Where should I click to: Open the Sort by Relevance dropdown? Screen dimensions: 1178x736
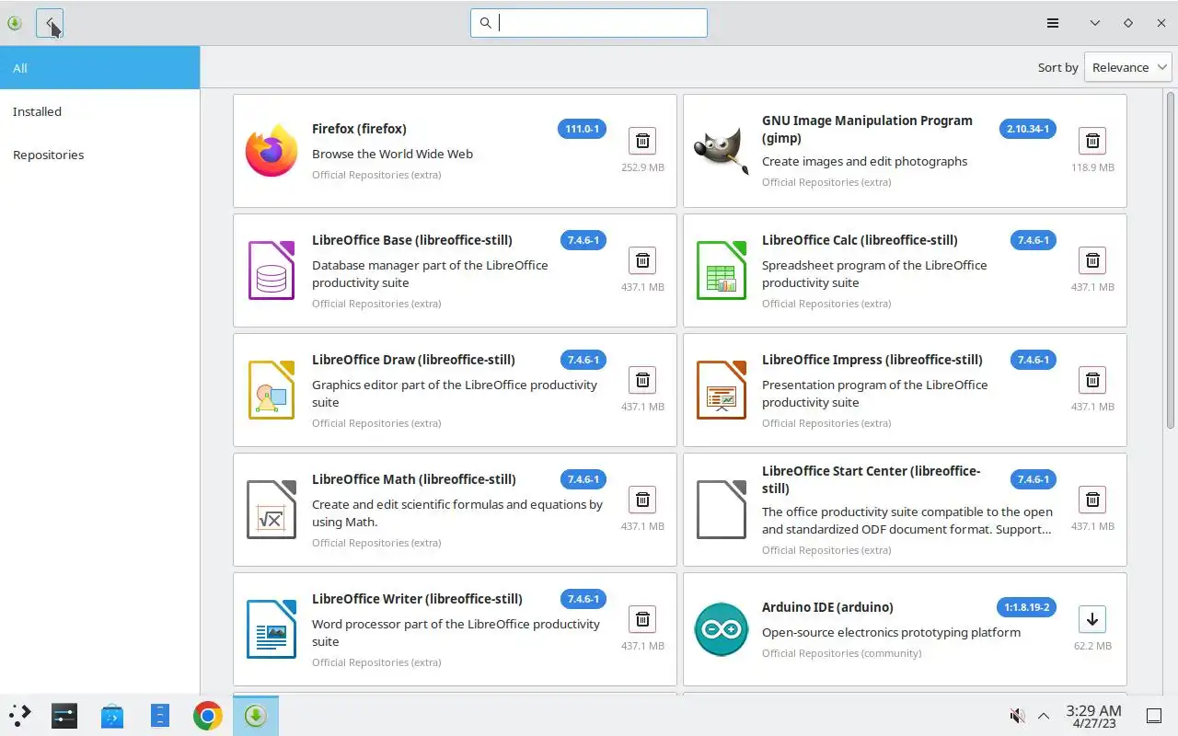(x=1127, y=67)
